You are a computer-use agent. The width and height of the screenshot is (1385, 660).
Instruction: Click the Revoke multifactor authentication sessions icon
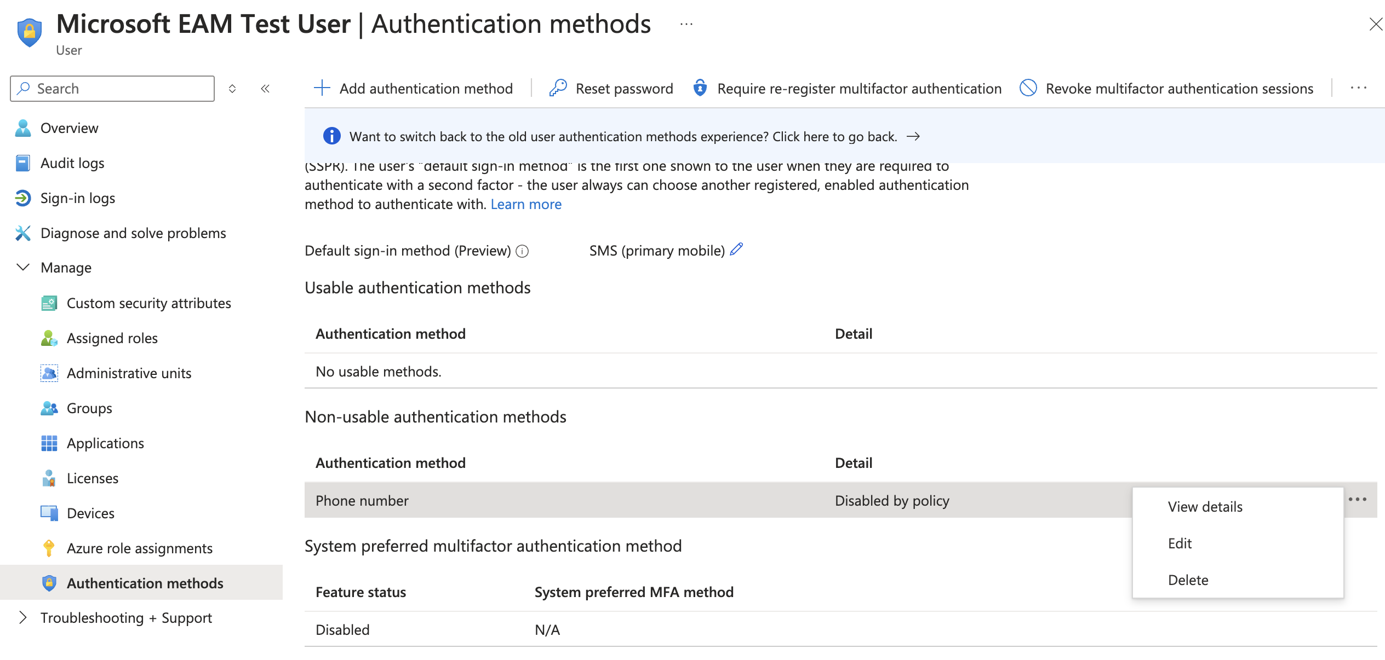click(1028, 88)
